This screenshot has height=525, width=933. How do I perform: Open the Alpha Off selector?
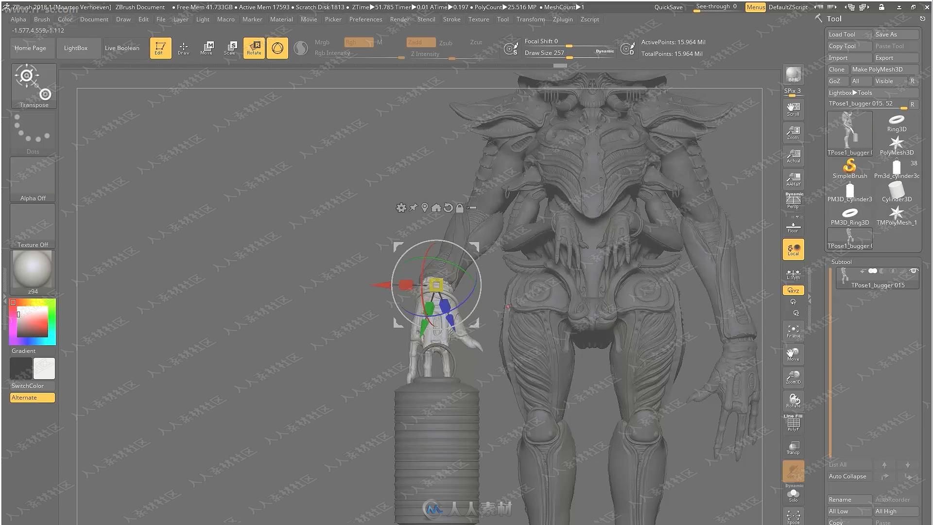(x=33, y=179)
